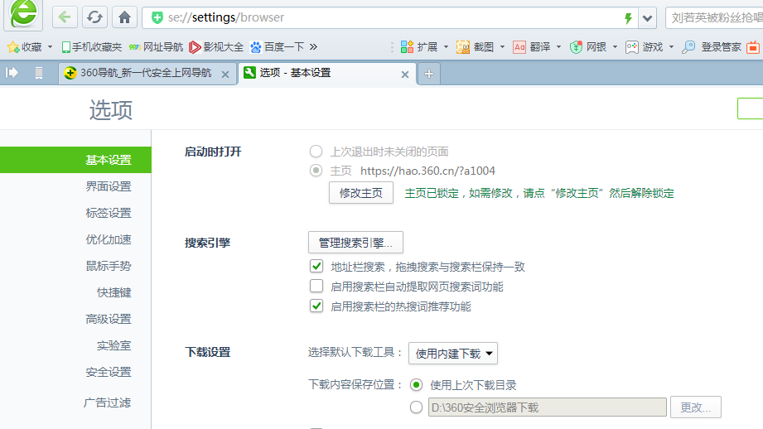Screen dimensions: 763x429
Task: Open the 使用内建下载 download tool dropdown
Action: [x=453, y=353]
